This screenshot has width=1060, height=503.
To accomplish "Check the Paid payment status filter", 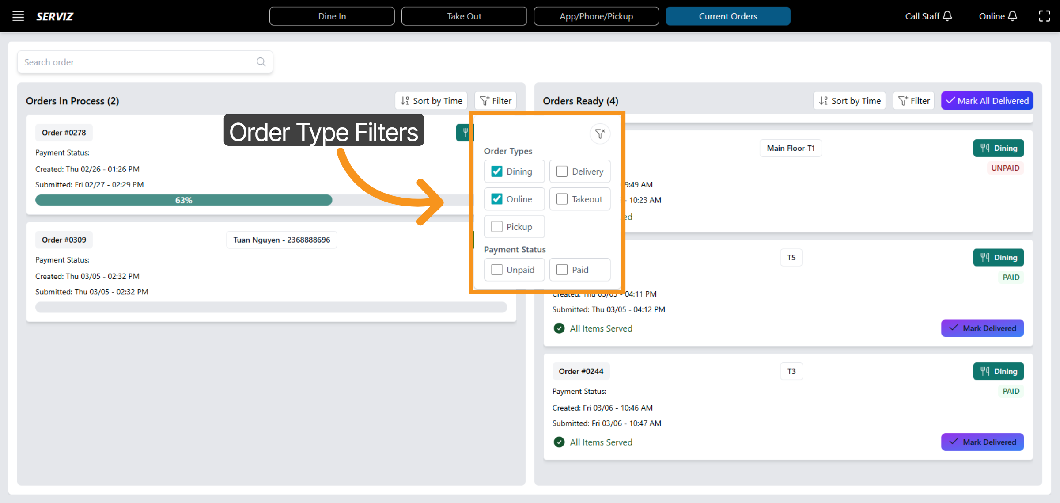I will pos(561,269).
